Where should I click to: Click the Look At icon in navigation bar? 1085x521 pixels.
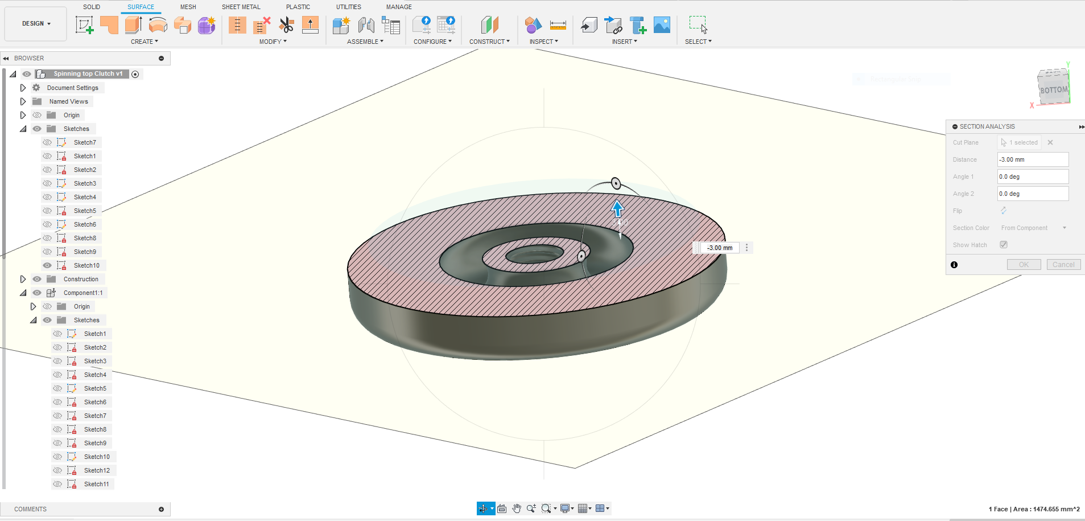[x=501, y=508]
